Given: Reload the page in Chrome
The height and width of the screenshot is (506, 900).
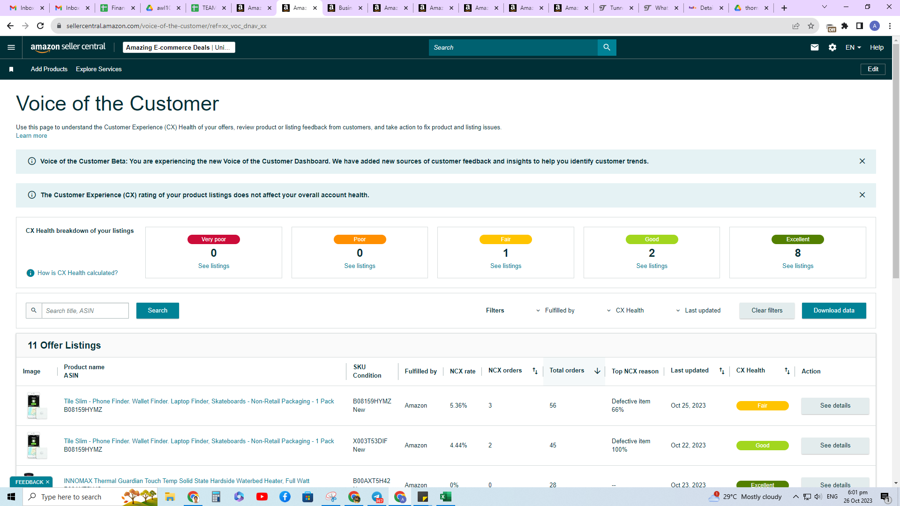Looking at the screenshot, I should (x=40, y=26).
